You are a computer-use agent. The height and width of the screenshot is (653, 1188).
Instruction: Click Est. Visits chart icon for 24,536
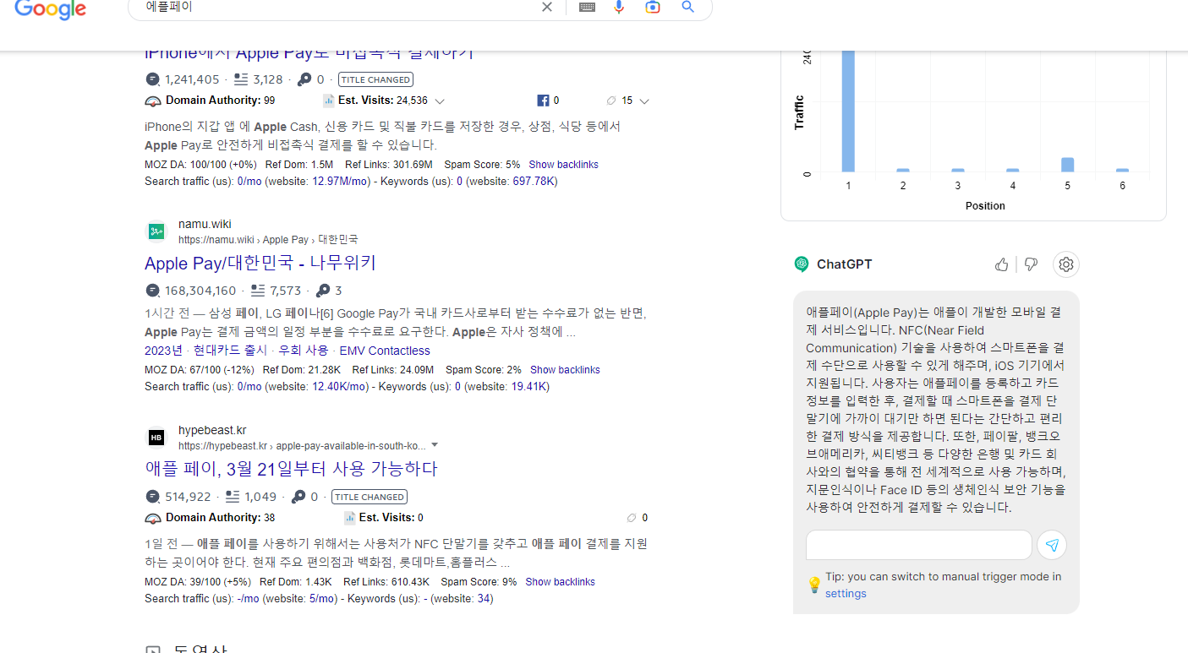point(328,101)
